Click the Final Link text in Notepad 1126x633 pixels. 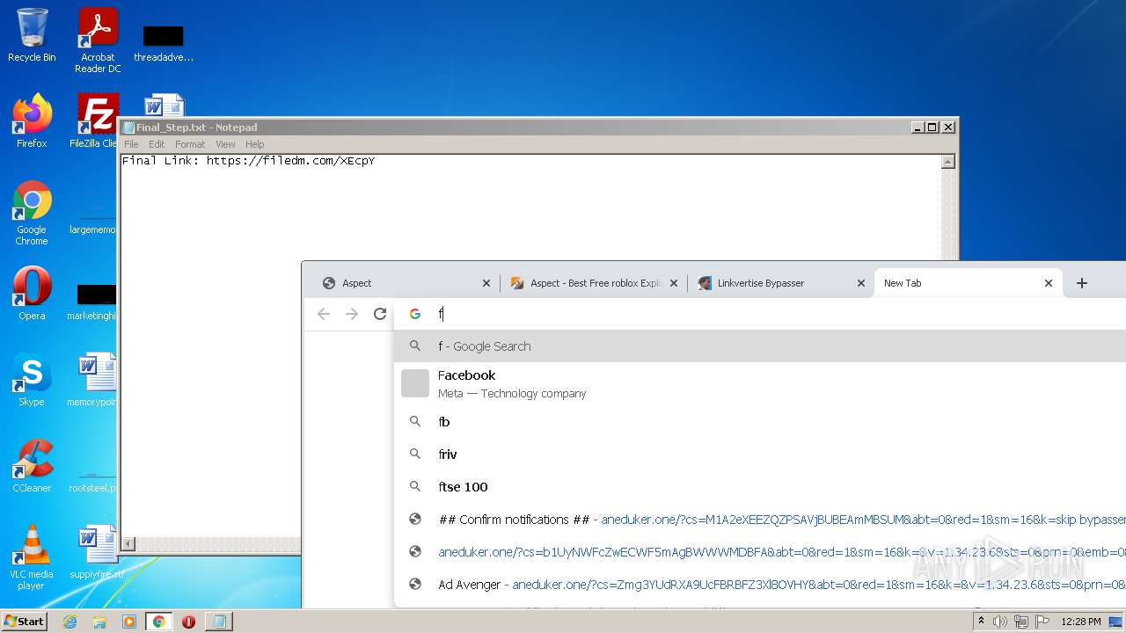(x=248, y=161)
